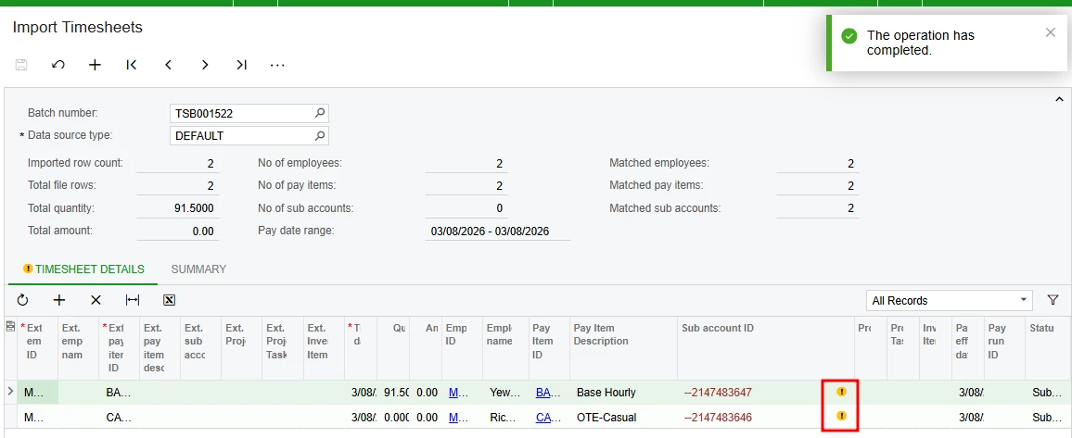Add a new record with plus icon
The image size is (1072, 438).
coord(95,65)
